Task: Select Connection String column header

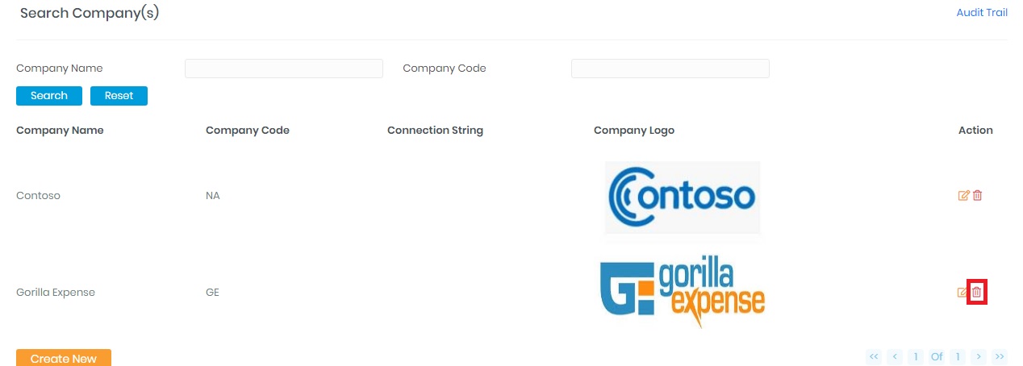Action: coord(435,130)
